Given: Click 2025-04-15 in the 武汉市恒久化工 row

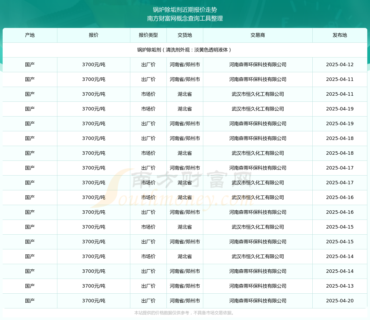Looking at the screenshot, I should click(x=340, y=227).
